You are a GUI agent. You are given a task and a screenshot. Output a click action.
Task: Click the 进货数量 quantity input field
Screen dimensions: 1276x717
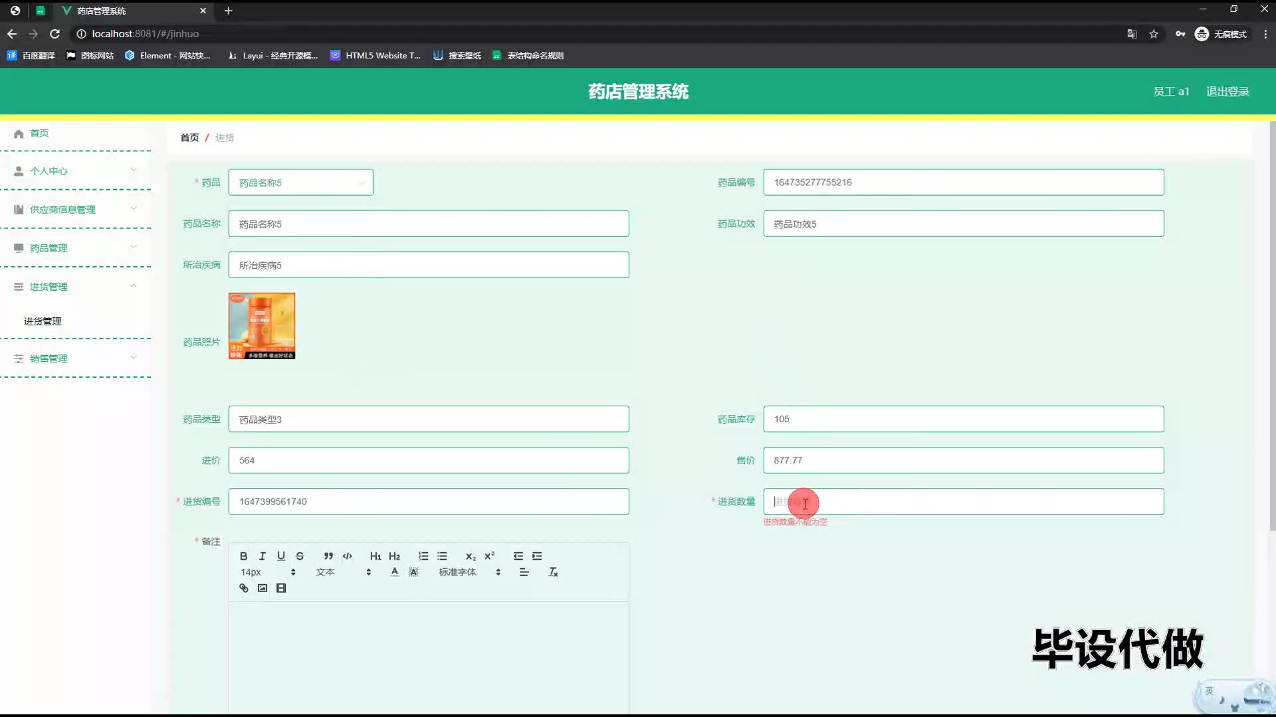(964, 502)
